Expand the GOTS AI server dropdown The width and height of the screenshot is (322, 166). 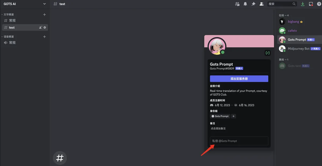pos(45,4)
